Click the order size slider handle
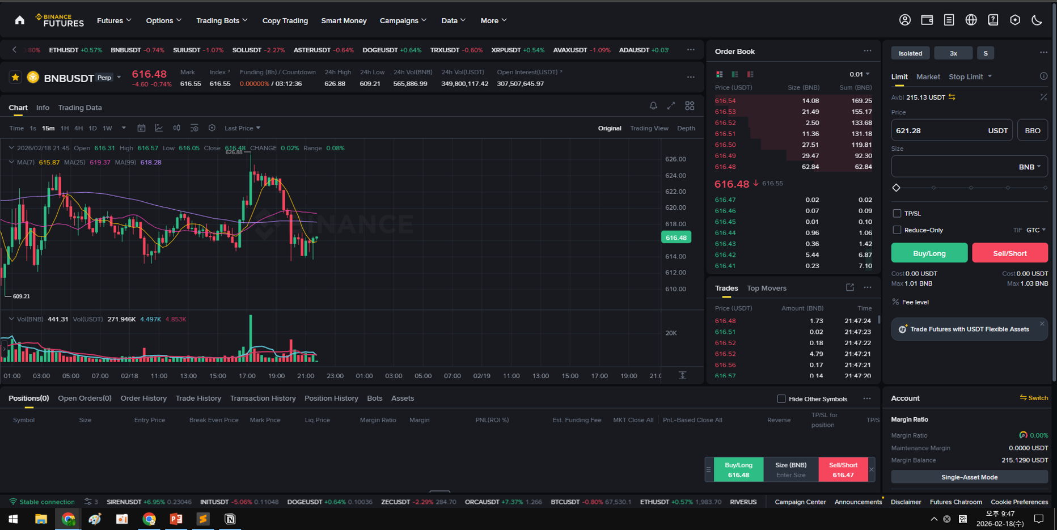The image size is (1057, 530). point(896,188)
